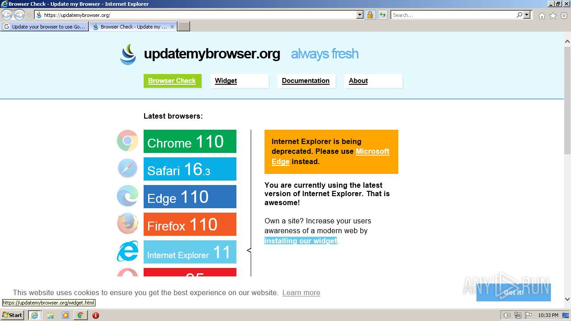Click the show desktop tray icon
The width and height of the screenshot is (571, 321).
coord(566,315)
